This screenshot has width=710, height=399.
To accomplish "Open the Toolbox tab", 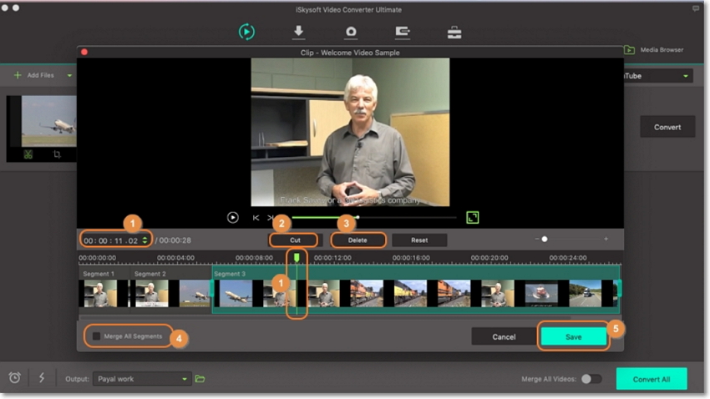I will (454, 32).
